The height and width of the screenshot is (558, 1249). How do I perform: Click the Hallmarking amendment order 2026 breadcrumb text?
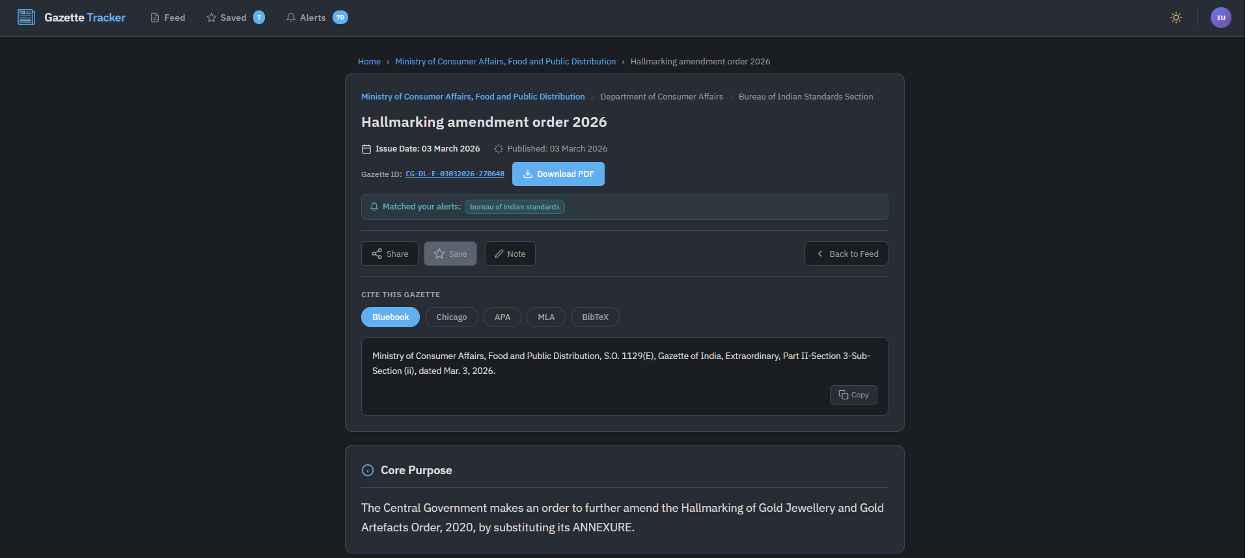click(x=700, y=62)
